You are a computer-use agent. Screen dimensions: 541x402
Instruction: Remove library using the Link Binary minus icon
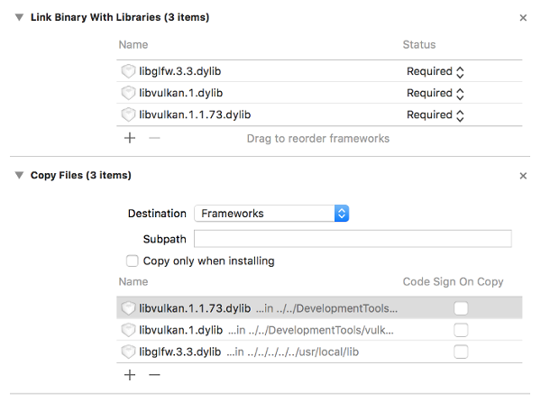point(153,138)
